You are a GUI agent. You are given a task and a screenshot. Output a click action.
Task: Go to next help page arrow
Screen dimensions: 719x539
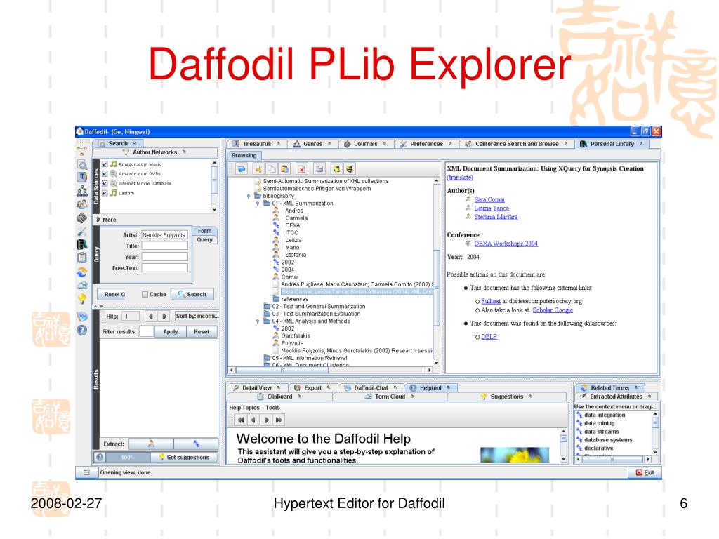click(266, 420)
